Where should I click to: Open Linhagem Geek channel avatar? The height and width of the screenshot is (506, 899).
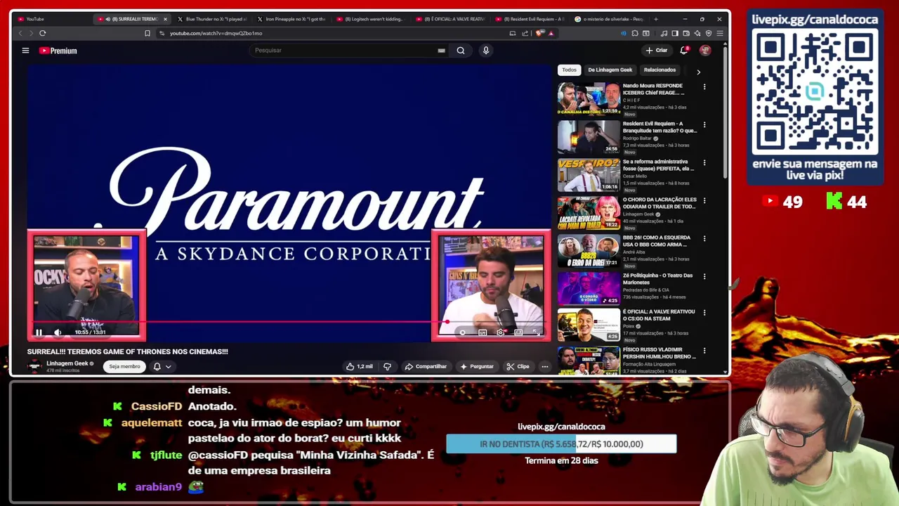[34, 366]
